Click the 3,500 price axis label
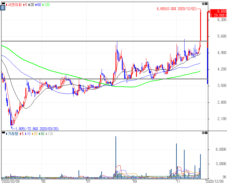Screen dimensions: 227x183 (x=222, y=86)
